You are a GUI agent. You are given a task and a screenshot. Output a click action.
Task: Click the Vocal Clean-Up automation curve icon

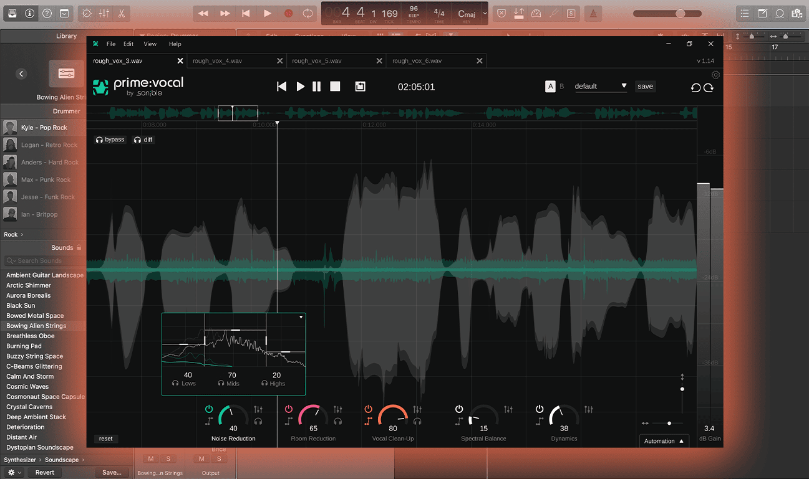[369, 421]
